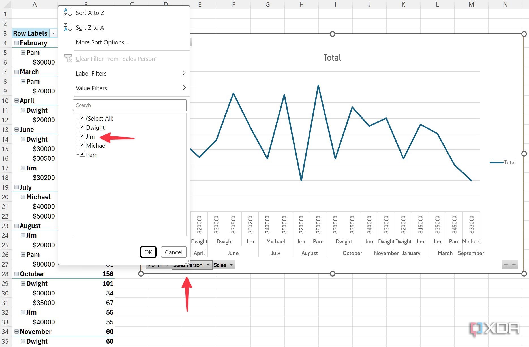Open the Sales Person chart field button
This screenshot has height=347, width=529.
(x=192, y=265)
